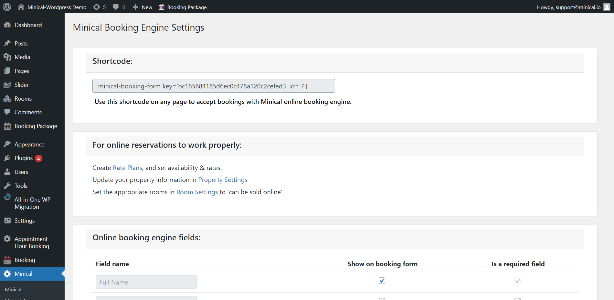Click the Plugins plug icon
614x300 pixels.
[x=7, y=158]
